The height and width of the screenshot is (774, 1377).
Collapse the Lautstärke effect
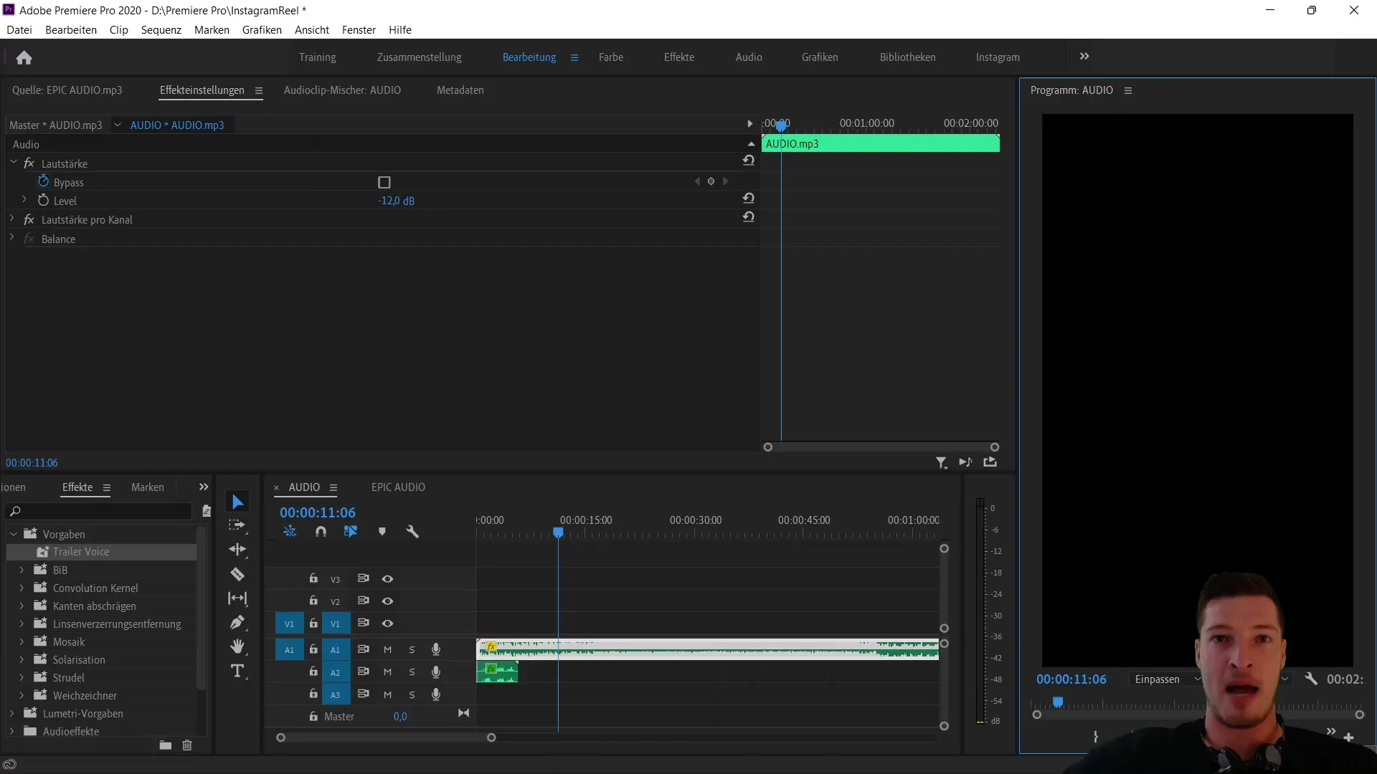pos(13,163)
